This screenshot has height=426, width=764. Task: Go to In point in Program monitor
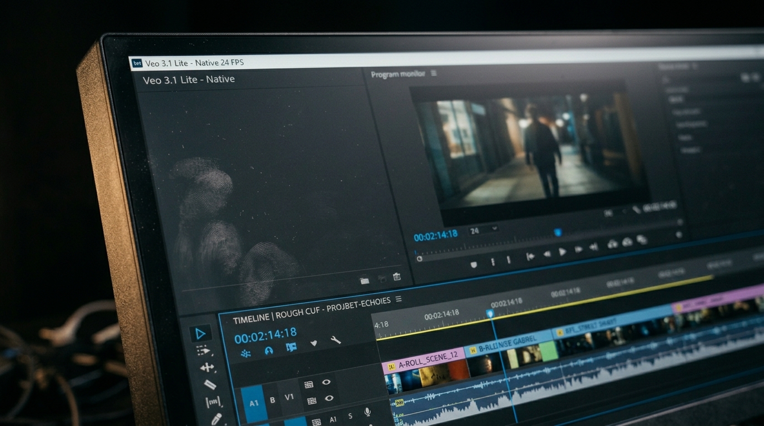[x=530, y=257]
